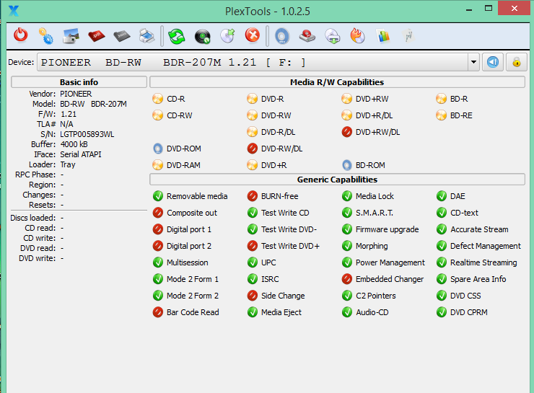Viewport: 534px width, 393px height.
Task: Export report as PDF
Action: point(97,36)
